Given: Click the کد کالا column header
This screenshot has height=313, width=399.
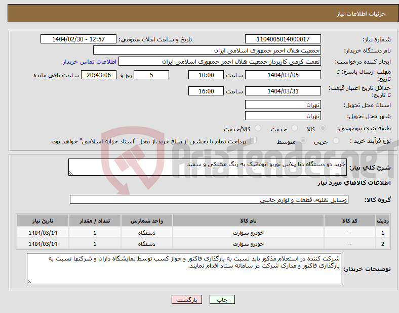Looking at the screenshot, I should click(350, 221).
